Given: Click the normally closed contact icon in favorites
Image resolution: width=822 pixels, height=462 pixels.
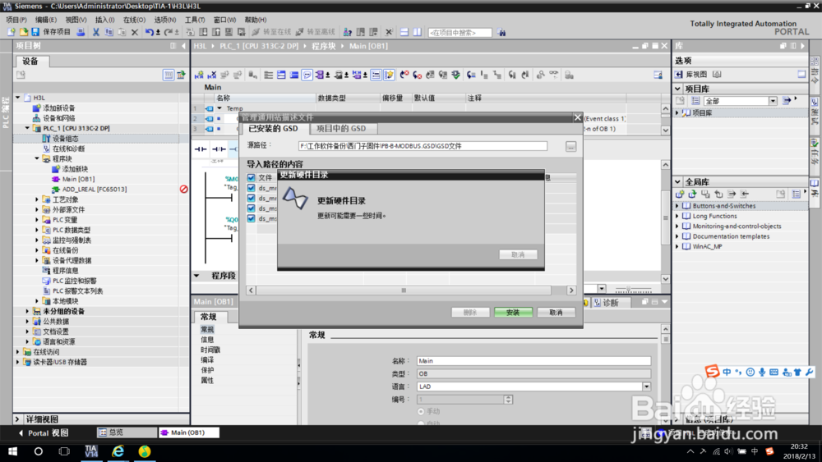Looking at the screenshot, I should (x=219, y=149).
